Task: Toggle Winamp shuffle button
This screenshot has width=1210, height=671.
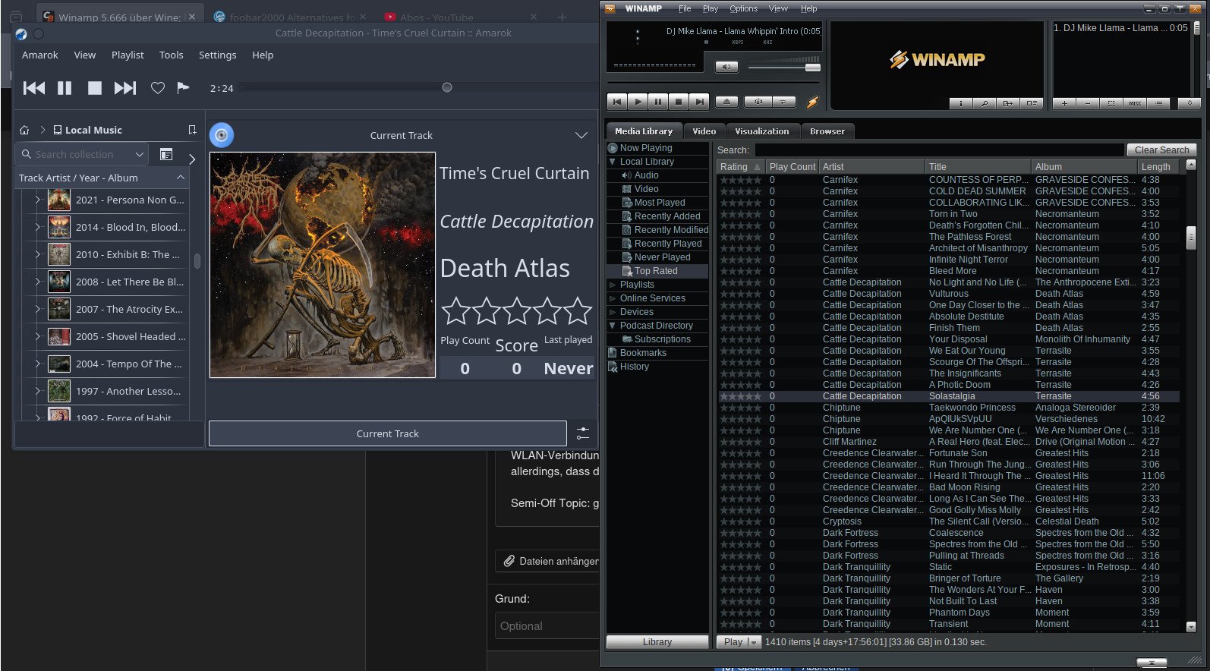Action: pos(758,102)
